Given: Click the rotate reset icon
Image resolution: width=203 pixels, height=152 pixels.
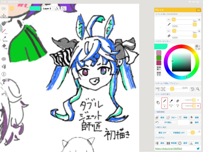Looking at the screenshot, I should [x=192, y=89].
